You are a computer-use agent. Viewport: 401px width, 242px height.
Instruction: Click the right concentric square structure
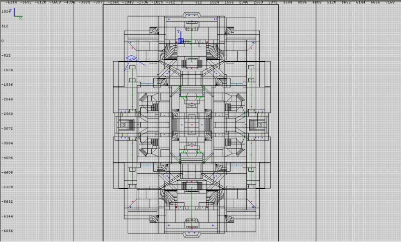point(260,124)
